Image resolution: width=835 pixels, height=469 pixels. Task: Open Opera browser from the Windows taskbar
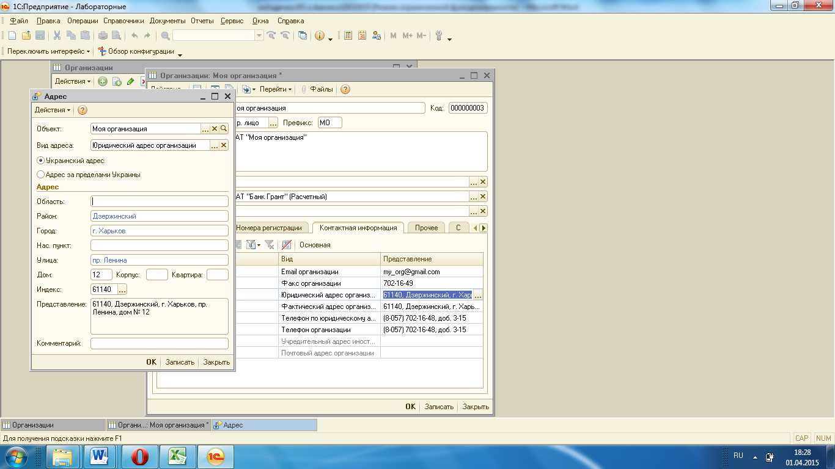pyautogui.click(x=139, y=456)
